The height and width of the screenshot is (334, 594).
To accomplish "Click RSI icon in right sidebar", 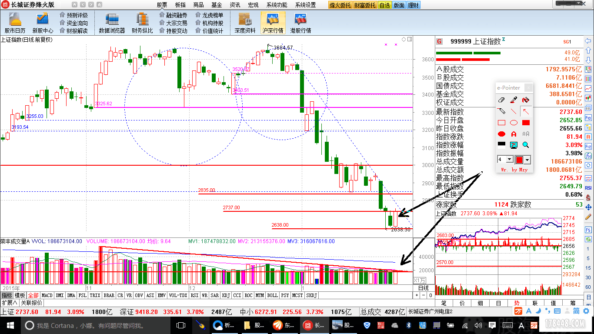I will [x=588, y=188].
